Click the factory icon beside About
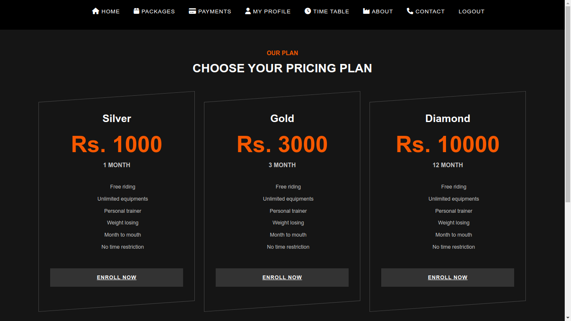Viewport: 571px width, 321px height. pyautogui.click(x=366, y=11)
